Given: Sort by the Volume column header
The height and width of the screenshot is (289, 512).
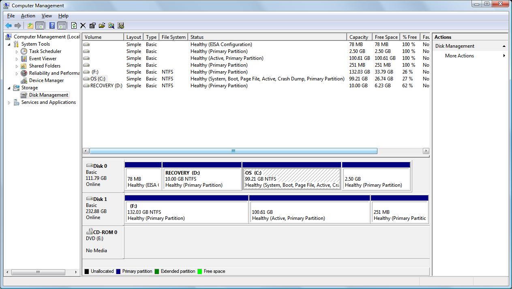Looking at the screenshot, I should (103, 37).
